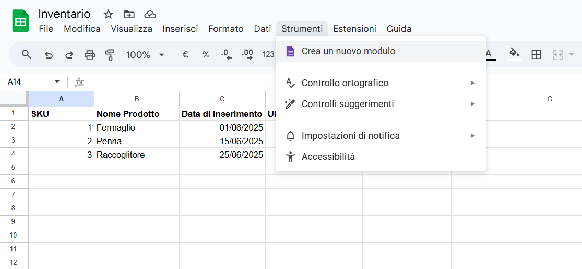Format as currency with euro icon
582x269 pixels.
[186, 55]
